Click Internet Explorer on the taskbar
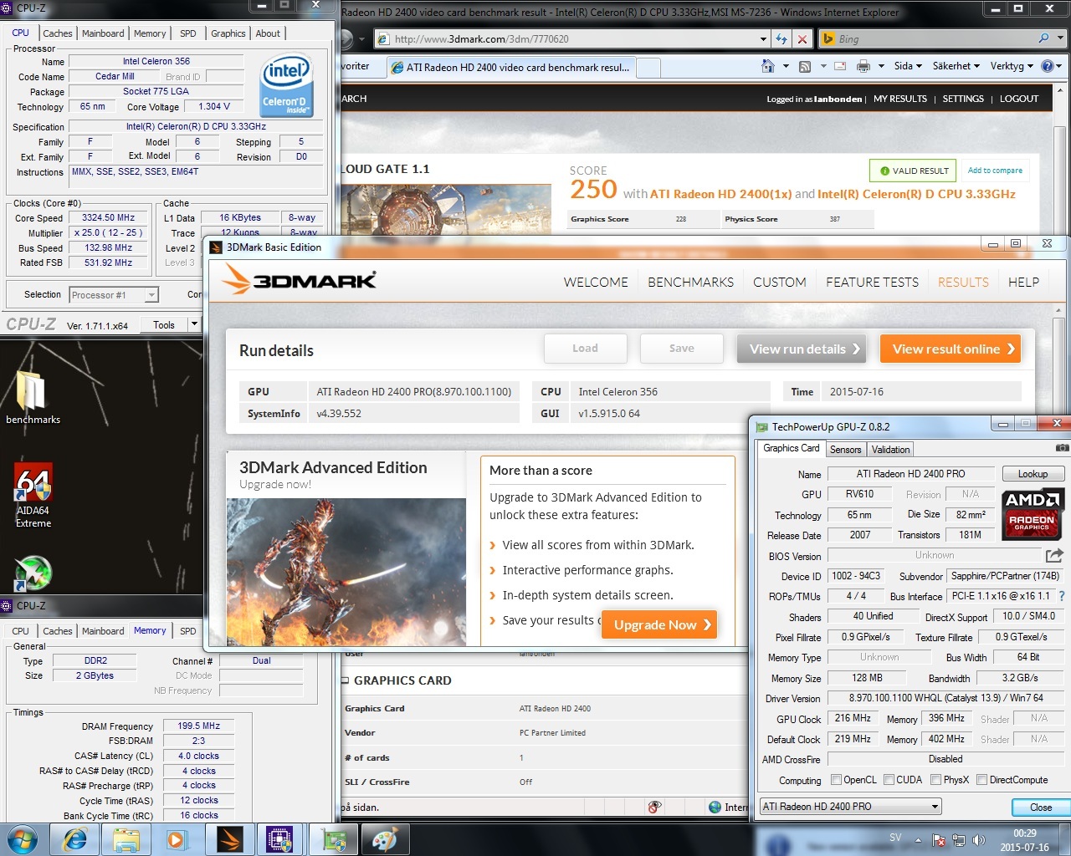The height and width of the screenshot is (856, 1071). click(75, 839)
